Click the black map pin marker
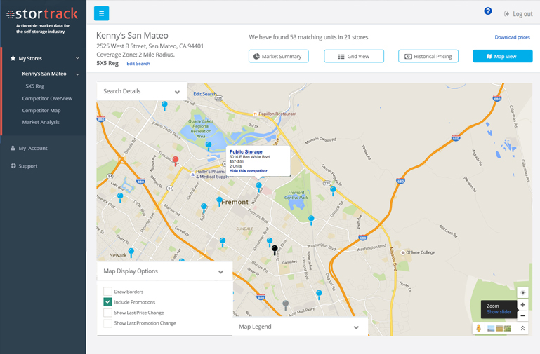540x354 pixels. point(275,249)
